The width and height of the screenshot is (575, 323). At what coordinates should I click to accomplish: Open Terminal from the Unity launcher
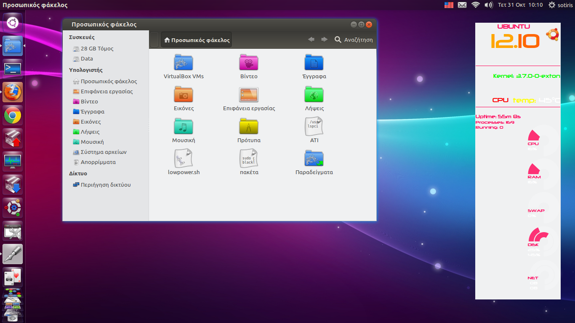13,69
